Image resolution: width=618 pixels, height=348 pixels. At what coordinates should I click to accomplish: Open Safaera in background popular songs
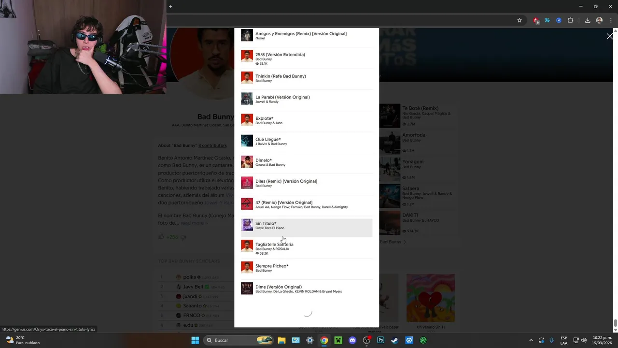coord(411,188)
